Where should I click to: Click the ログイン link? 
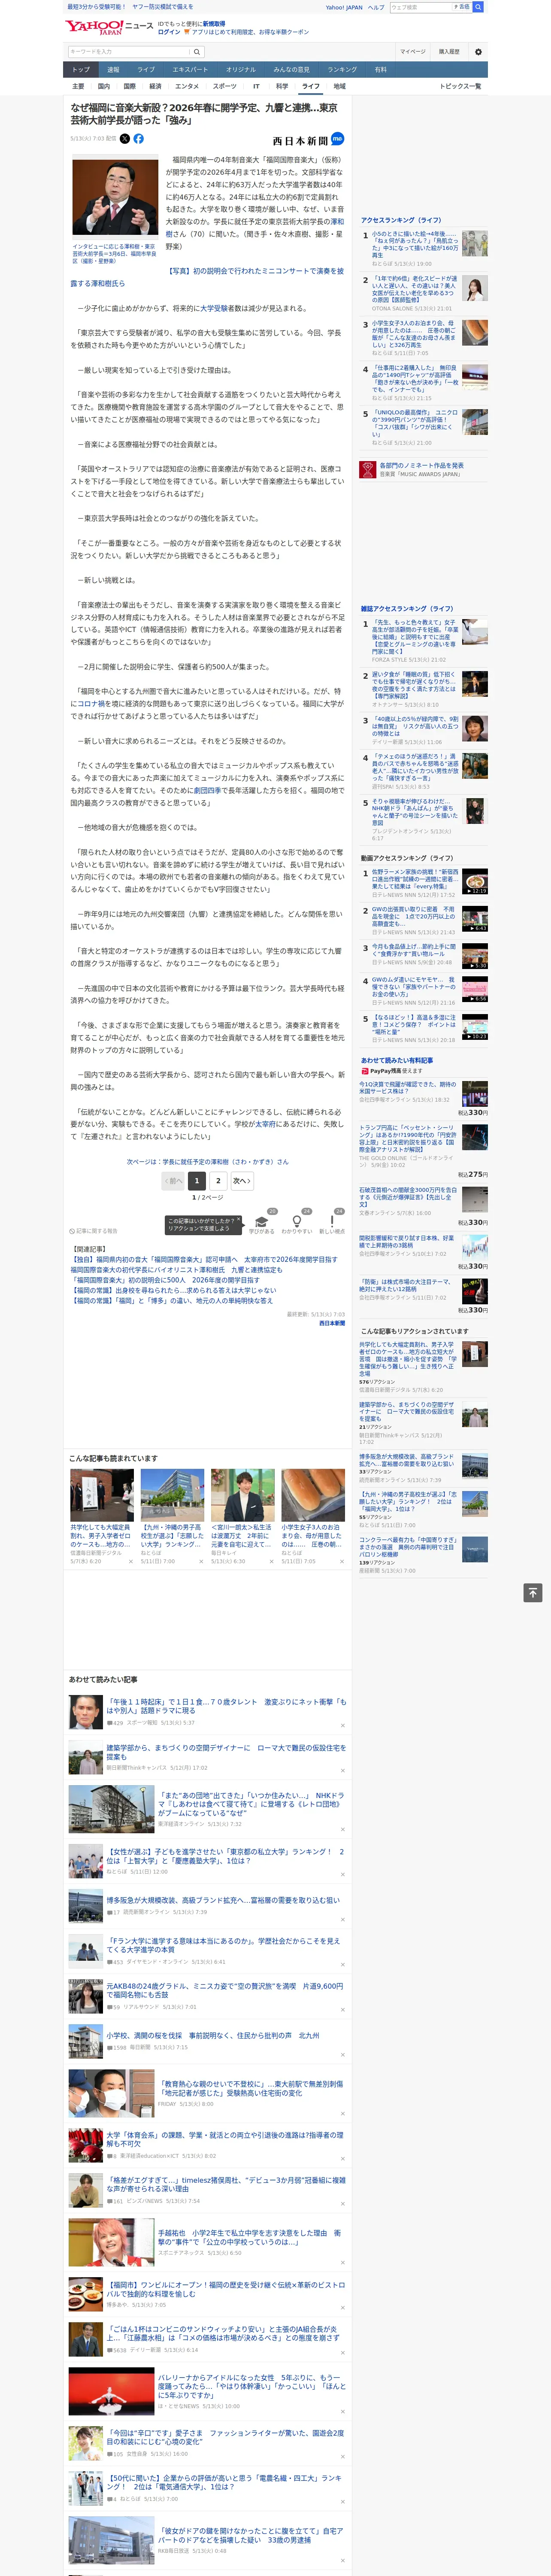169,32
